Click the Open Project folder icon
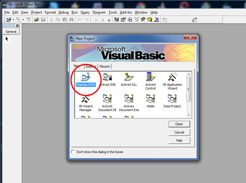The width and height of the screenshot is (246, 183). (x=37, y=20)
